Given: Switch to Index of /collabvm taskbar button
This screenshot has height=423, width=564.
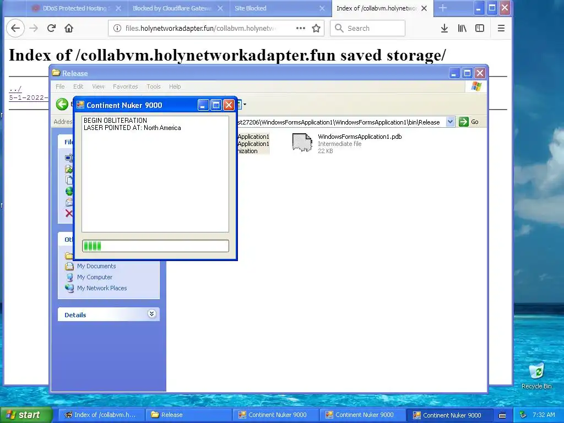Looking at the screenshot, I should pos(101,415).
